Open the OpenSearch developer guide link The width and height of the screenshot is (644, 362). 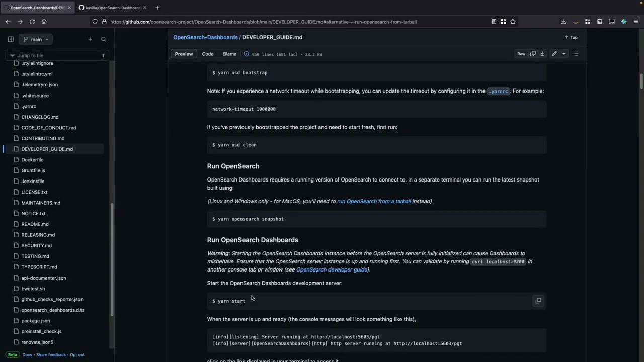point(332,270)
